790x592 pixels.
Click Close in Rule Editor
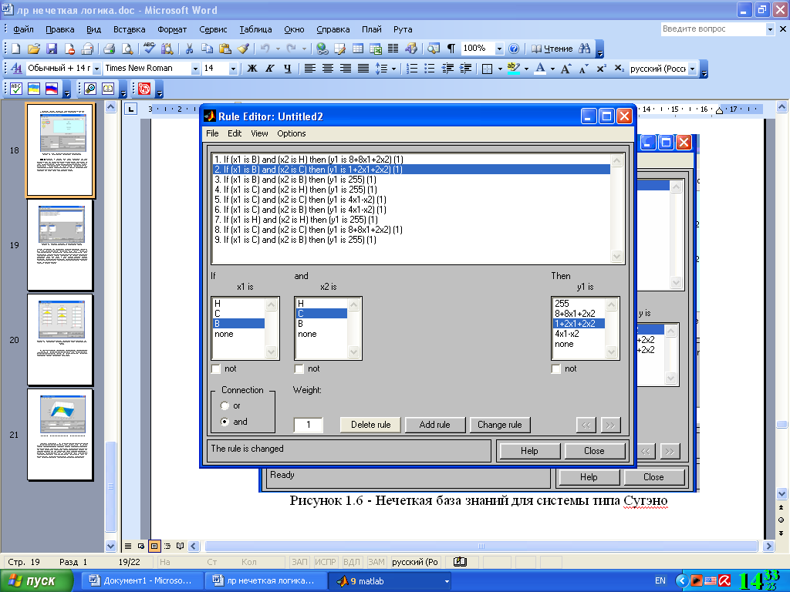click(594, 450)
